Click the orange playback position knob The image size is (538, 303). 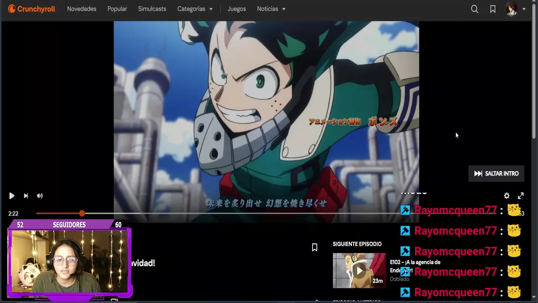tap(82, 213)
